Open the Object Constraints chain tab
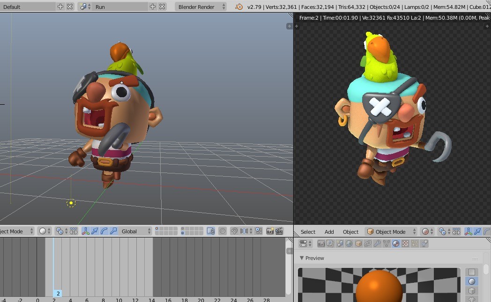Image resolution: width=491 pixels, height=302 pixels. click(368, 244)
